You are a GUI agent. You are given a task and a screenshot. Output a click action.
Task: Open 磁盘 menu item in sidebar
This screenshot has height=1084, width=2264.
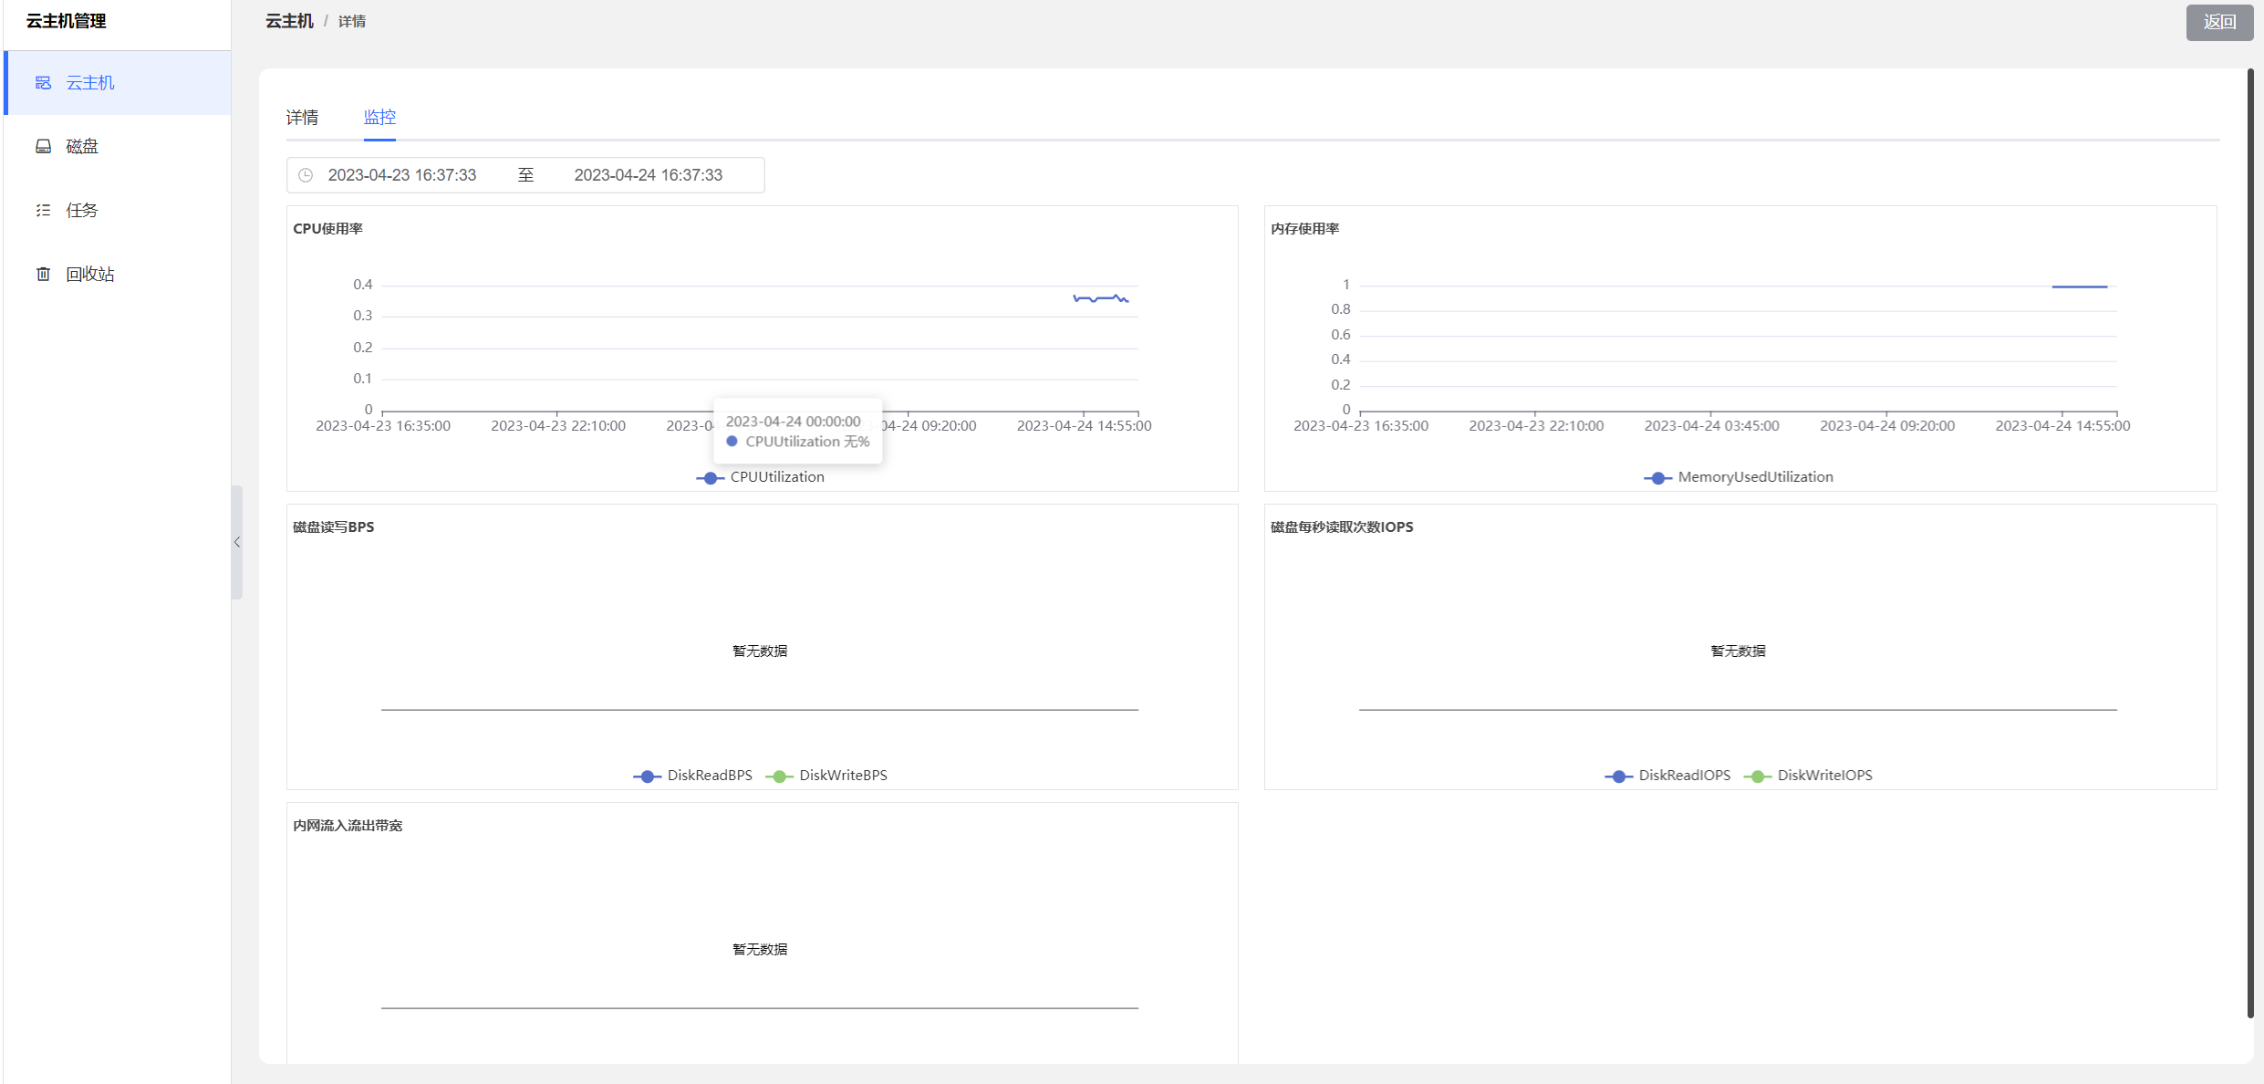82,147
